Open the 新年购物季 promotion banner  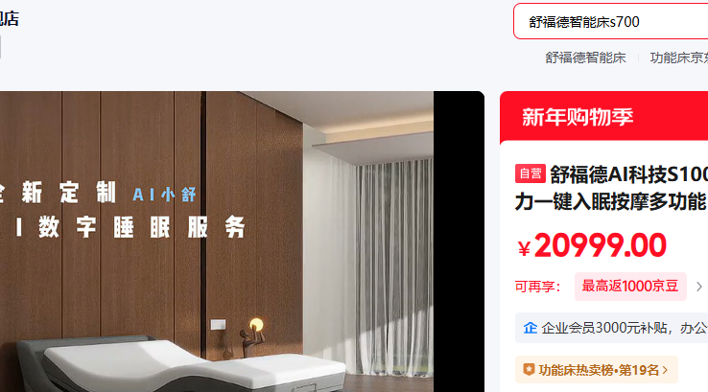(603, 117)
